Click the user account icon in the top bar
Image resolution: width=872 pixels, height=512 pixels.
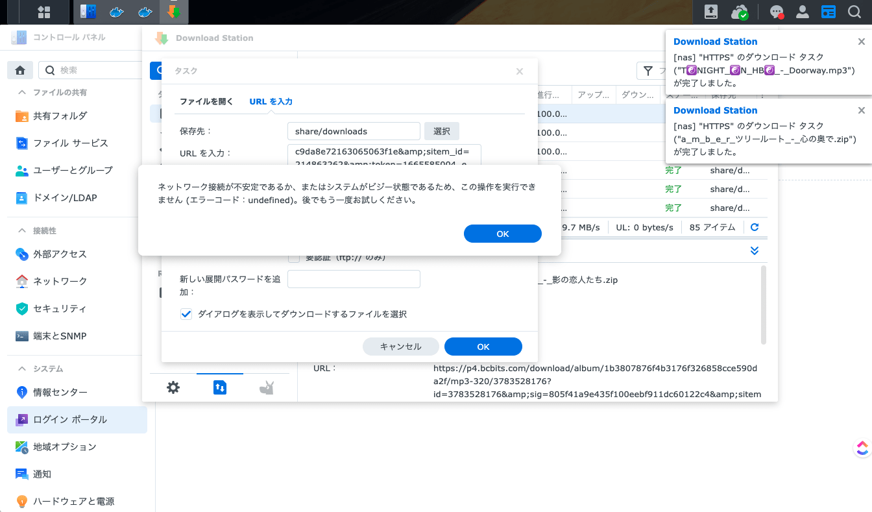[803, 12]
